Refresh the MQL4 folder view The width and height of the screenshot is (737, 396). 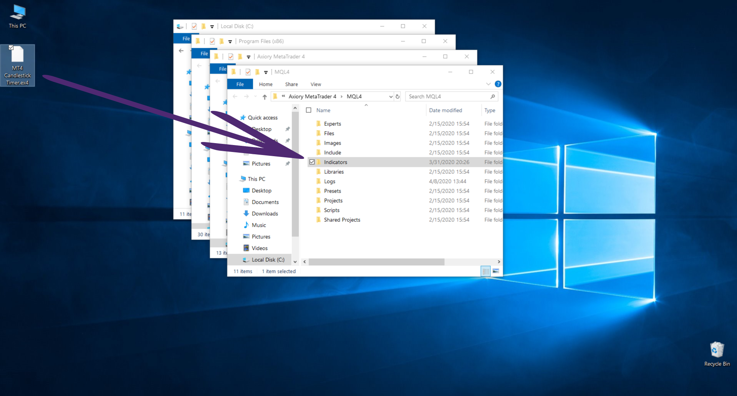(x=398, y=97)
